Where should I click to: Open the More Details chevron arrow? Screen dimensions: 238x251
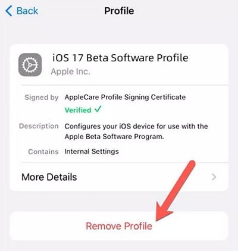click(x=214, y=177)
